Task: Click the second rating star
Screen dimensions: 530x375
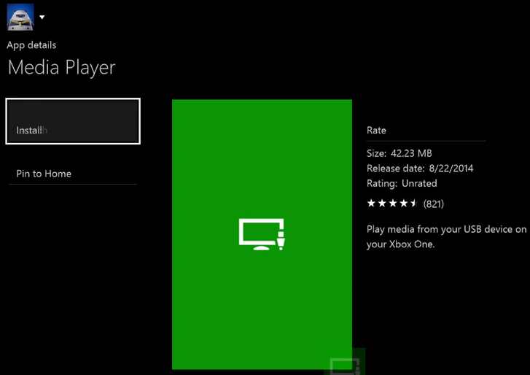Action: pyautogui.click(x=382, y=204)
